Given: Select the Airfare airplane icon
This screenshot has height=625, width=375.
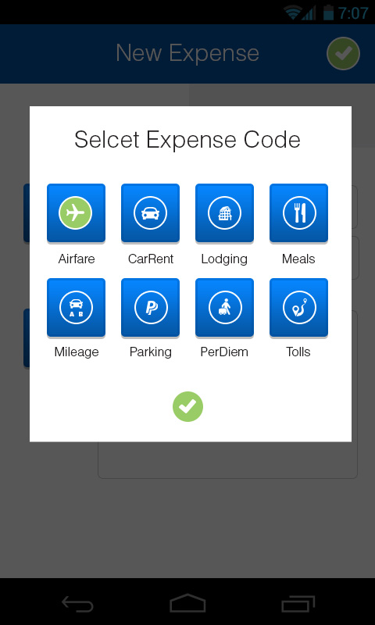Looking at the screenshot, I should pyautogui.click(x=76, y=213).
